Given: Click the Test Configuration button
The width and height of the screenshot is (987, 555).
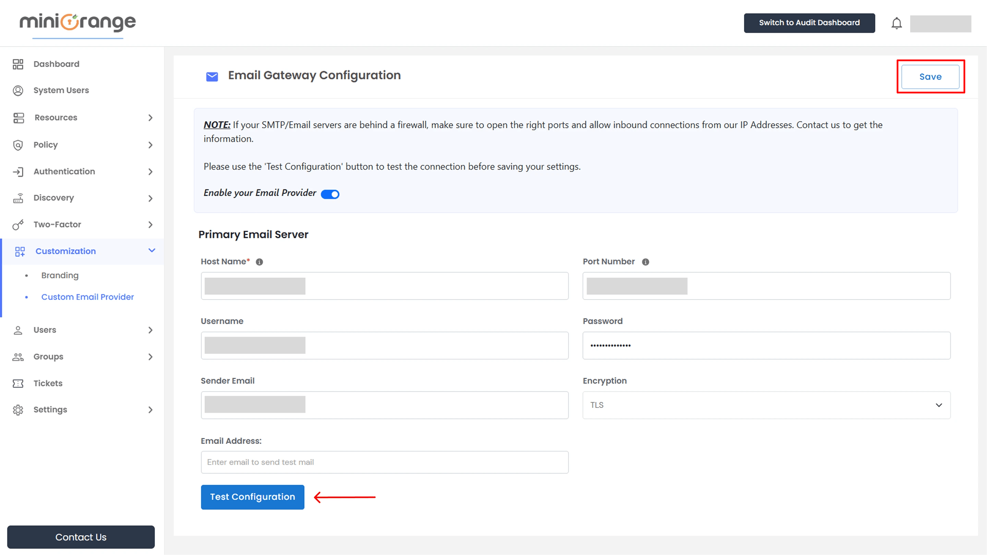Looking at the screenshot, I should (x=253, y=497).
